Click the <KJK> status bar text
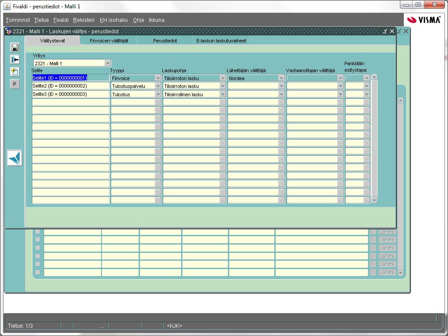The height and width of the screenshot is (336, 448). click(x=175, y=325)
